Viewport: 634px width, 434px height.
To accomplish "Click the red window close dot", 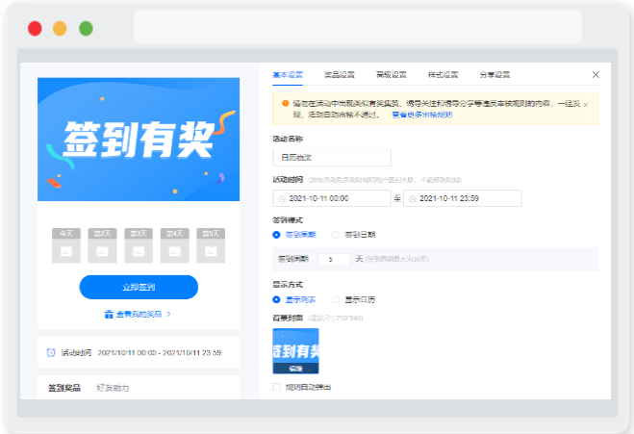I will click(35, 29).
